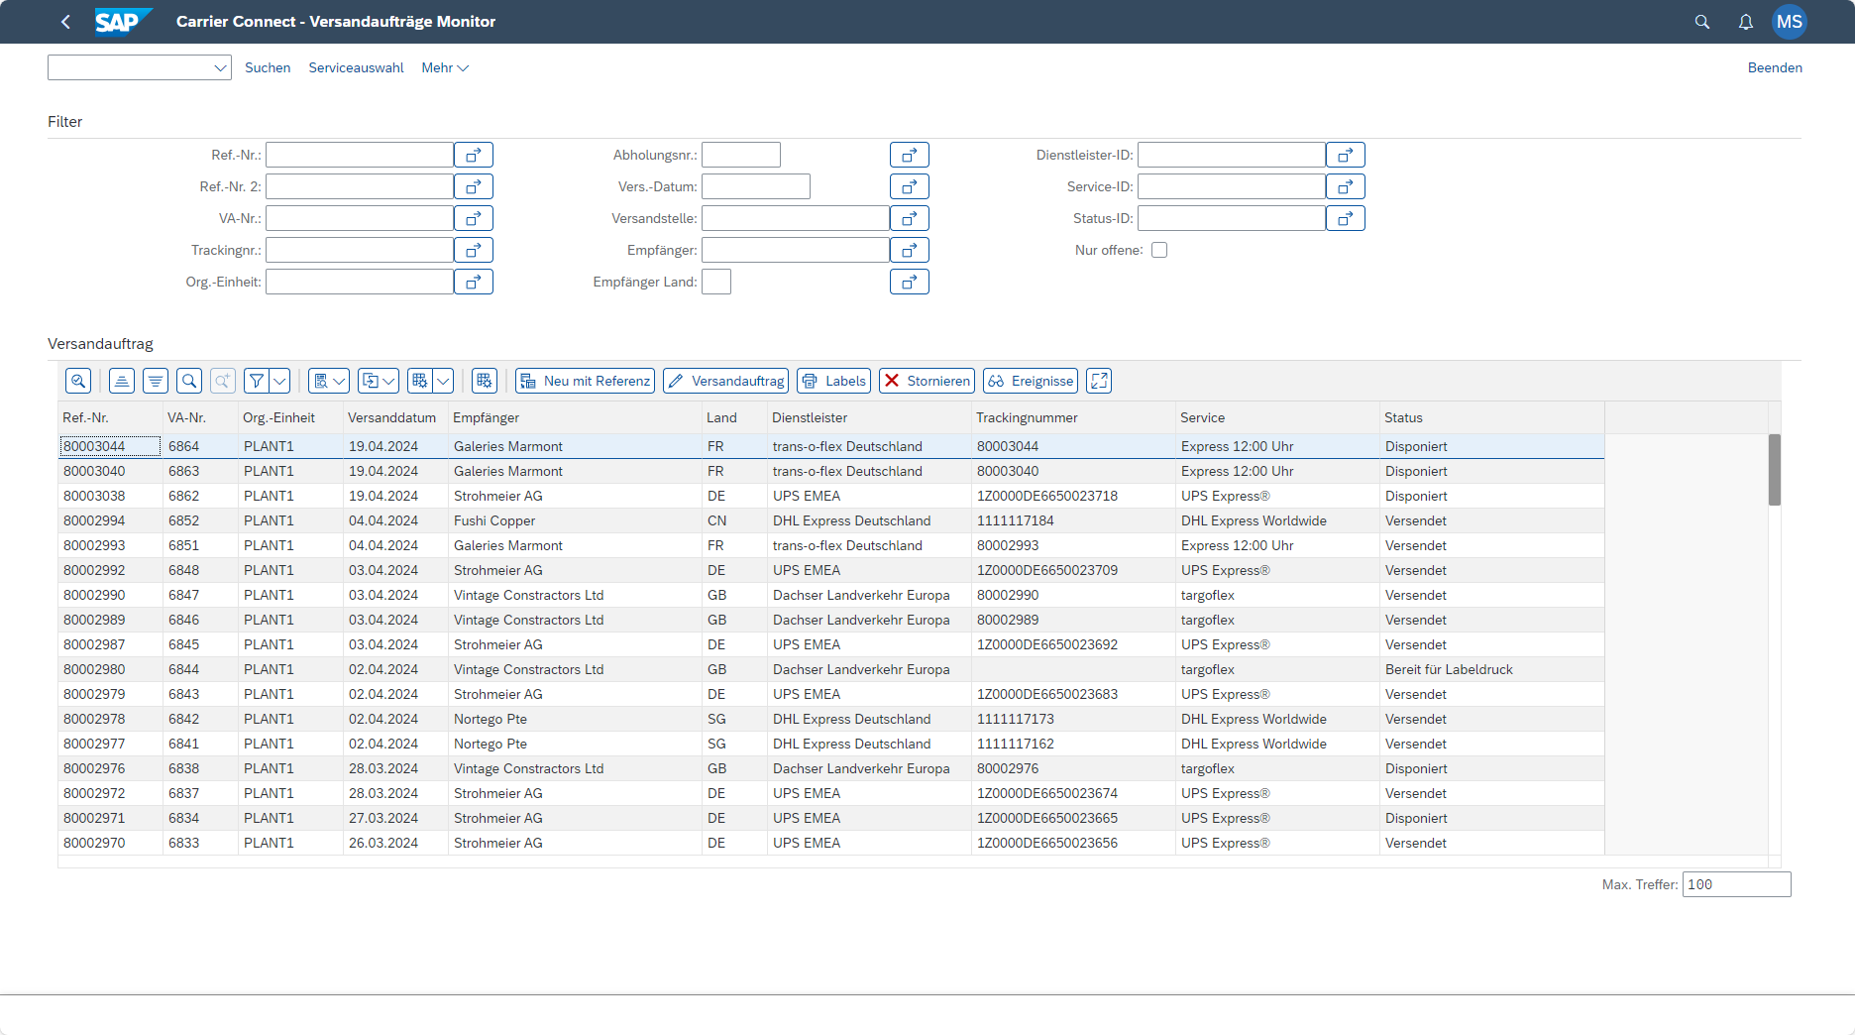The image size is (1855, 1035).
Task: Enable the Nur offene checkbox
Action: (x=1159, y=250)
